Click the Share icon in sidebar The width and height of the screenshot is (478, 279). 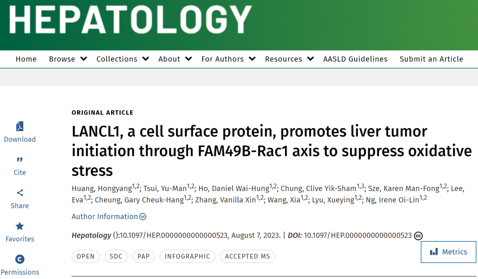pos(20,193)
